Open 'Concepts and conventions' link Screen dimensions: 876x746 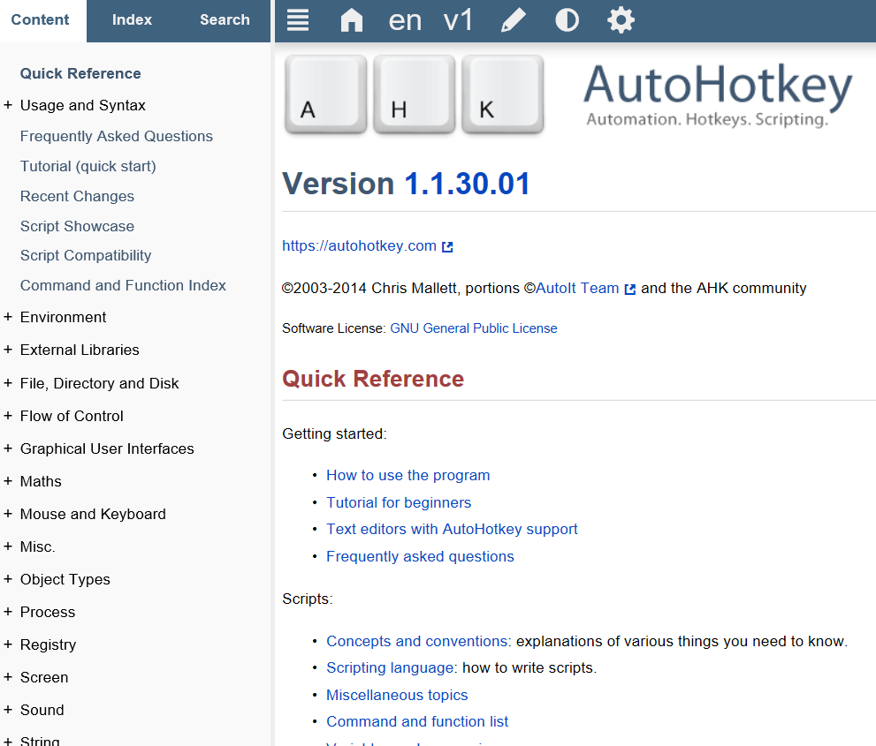pos(416,642)
